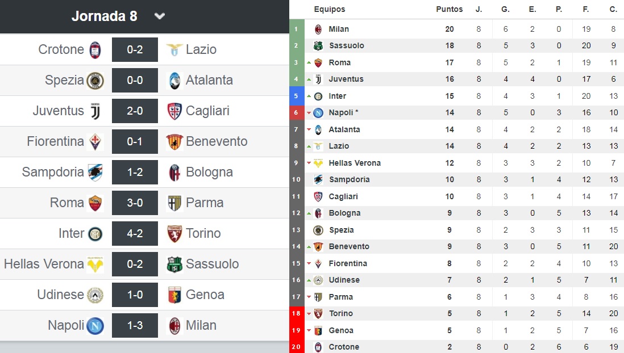Open the Napoli 1-3 Milan score box
This screenshot has width=624, height=353.
coord(135,326)
